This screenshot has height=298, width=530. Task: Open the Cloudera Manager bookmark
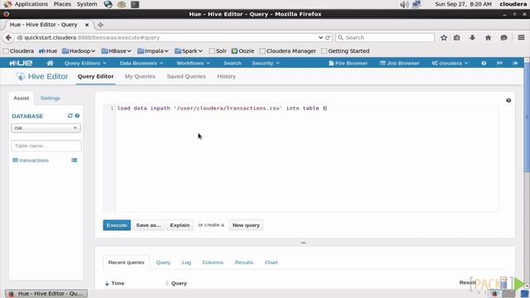[x=287, y=51]
